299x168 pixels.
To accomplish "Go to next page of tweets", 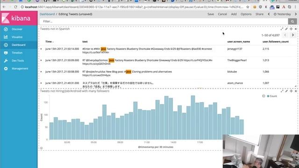I will (x=293, y=35).
